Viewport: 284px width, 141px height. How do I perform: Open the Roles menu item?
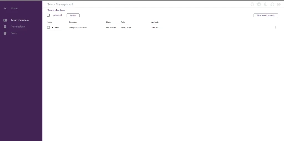[x=14, y=33]
